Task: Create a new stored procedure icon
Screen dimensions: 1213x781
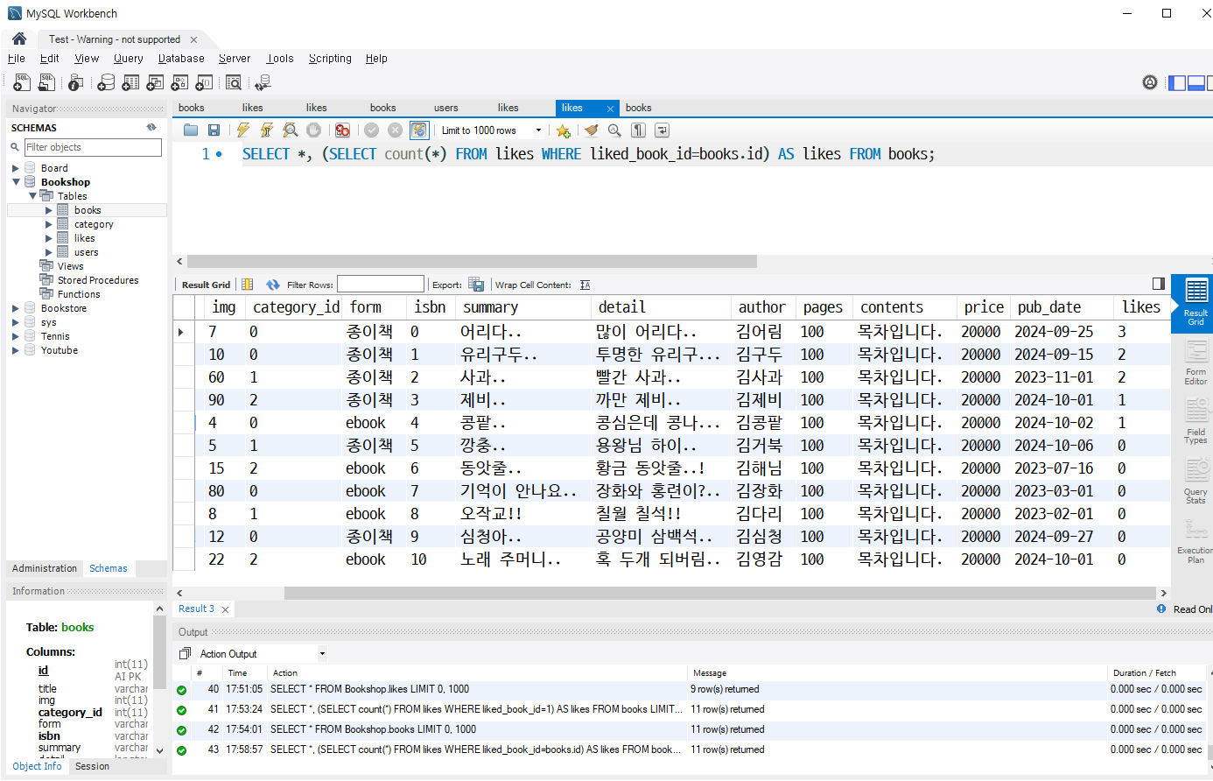Action: pos(179,82)
